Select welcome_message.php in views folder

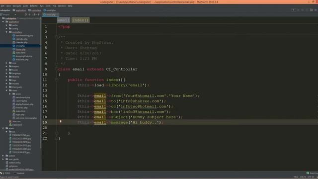(x=24, y=118)
